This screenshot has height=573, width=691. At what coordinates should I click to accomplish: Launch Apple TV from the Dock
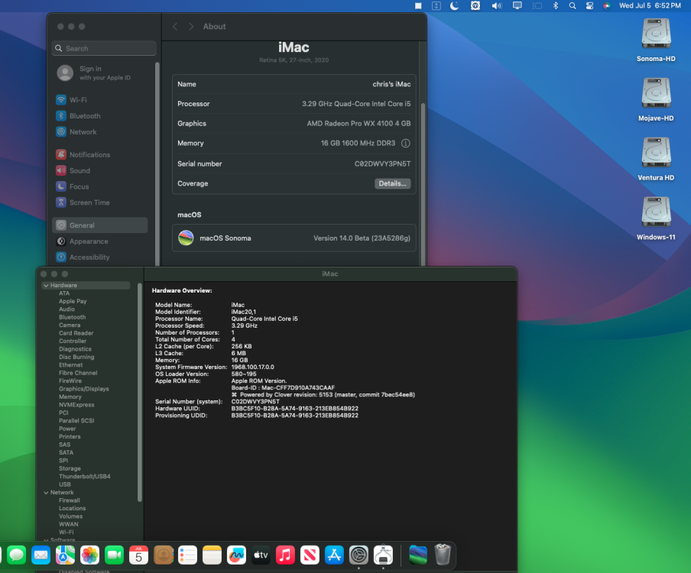[x=261, y=555]
